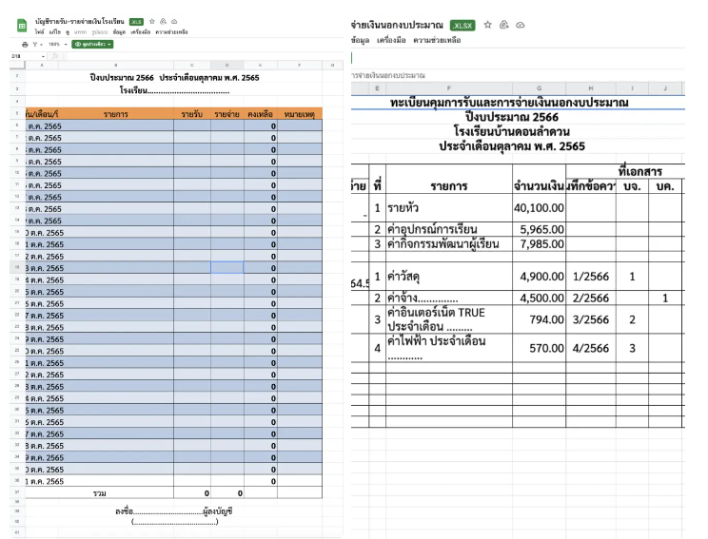Open the 100% zoom dropdown
The image size is (708, 539).
58,44
